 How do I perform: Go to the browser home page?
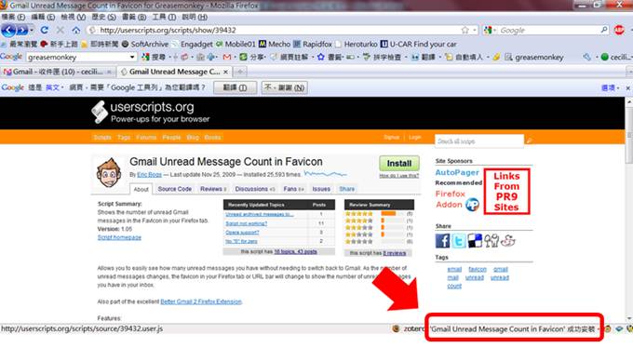coord(76,30)
